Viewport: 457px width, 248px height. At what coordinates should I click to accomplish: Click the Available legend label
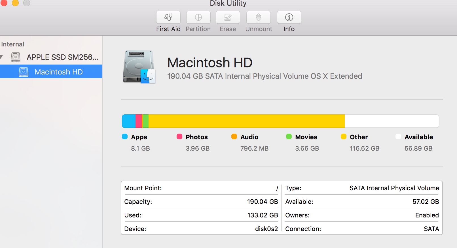pyautogui.click(x=419, y=137)
